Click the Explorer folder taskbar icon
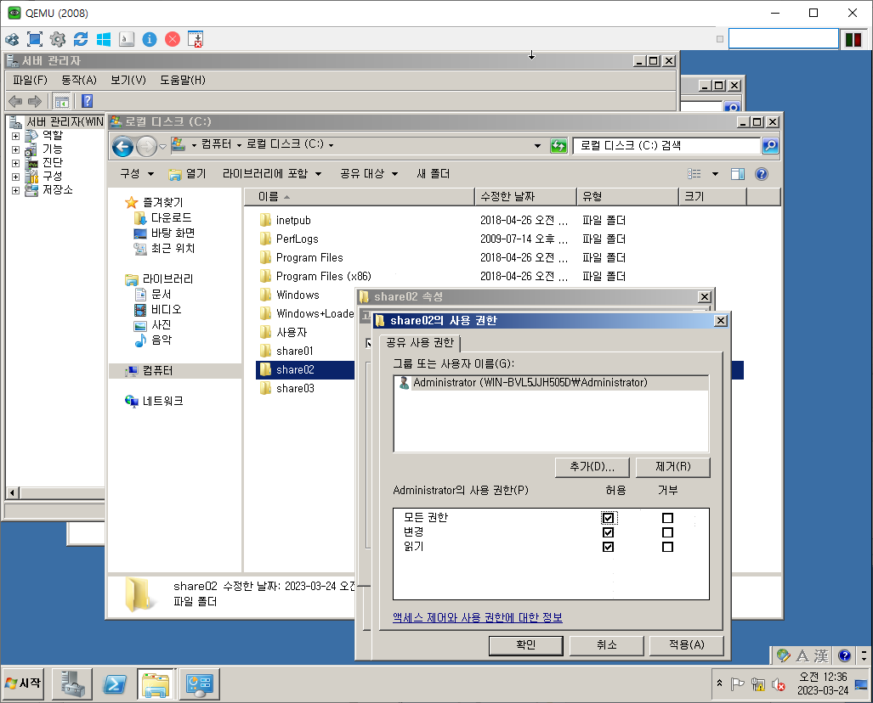The height and width of the screenshot is (703, 873). pos(156,684)
